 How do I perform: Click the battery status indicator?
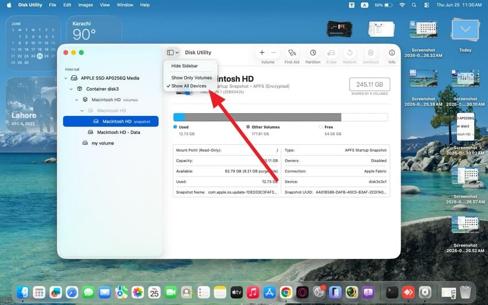pos(383,5)
